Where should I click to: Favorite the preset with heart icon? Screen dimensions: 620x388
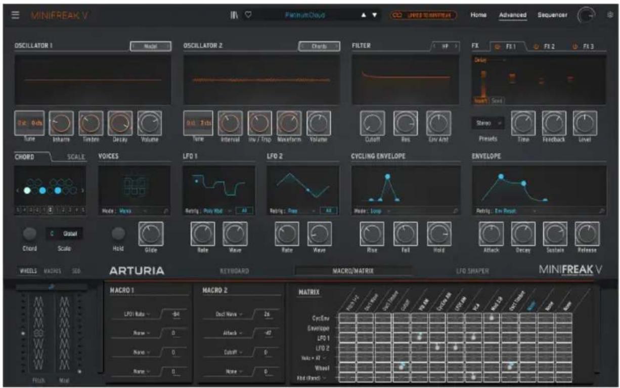pos(248,15)
